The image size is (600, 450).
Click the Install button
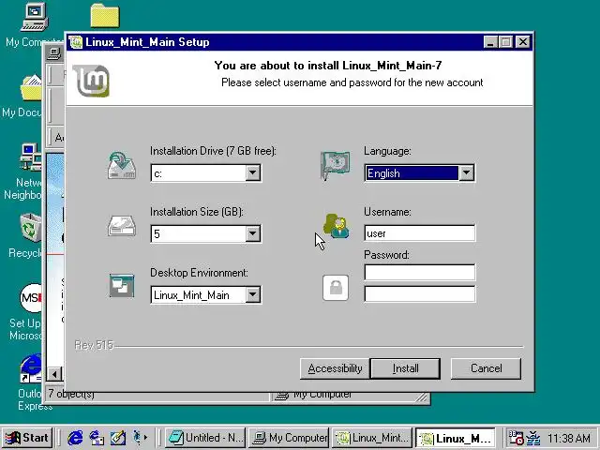[x=405, y=368]
